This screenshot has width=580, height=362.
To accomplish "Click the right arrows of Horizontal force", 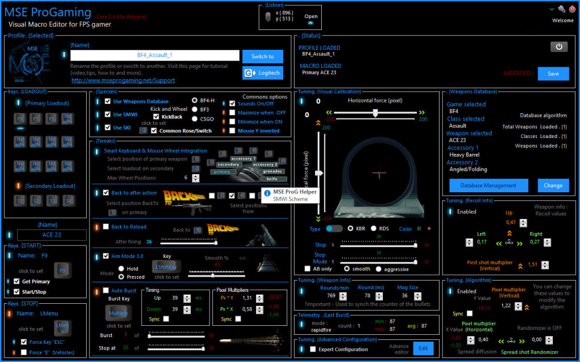I will click(x=421, y=113).
